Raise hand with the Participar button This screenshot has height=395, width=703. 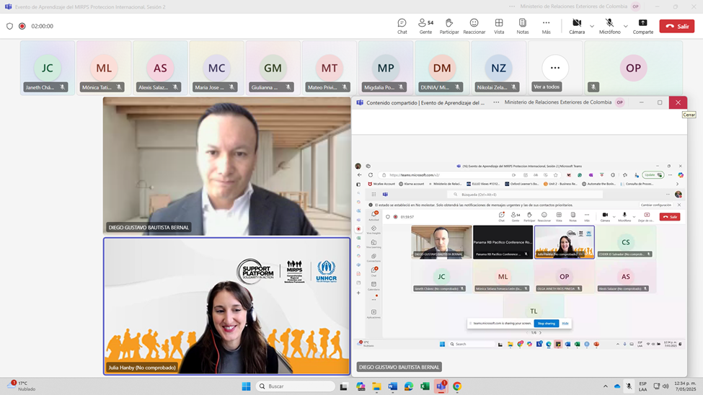coord(448,26)
